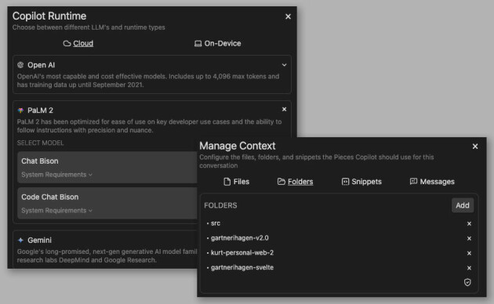The image size is (494, 304).
Task: Select the Code Chat Bison model
Action: (107, 203)
